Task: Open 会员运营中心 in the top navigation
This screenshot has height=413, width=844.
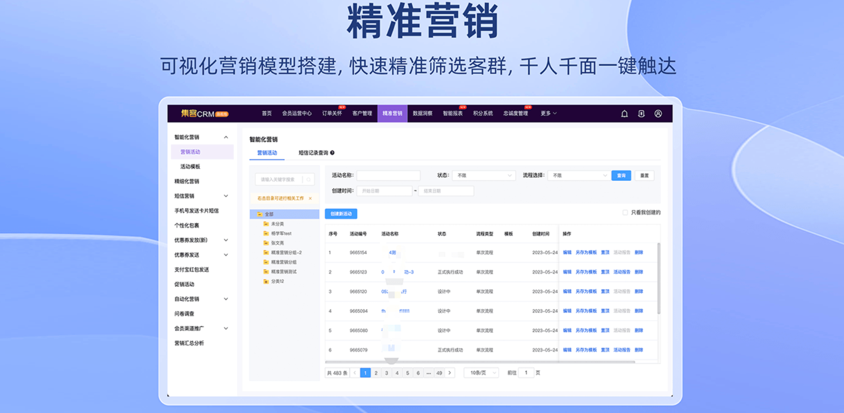Action: point(297,113)
